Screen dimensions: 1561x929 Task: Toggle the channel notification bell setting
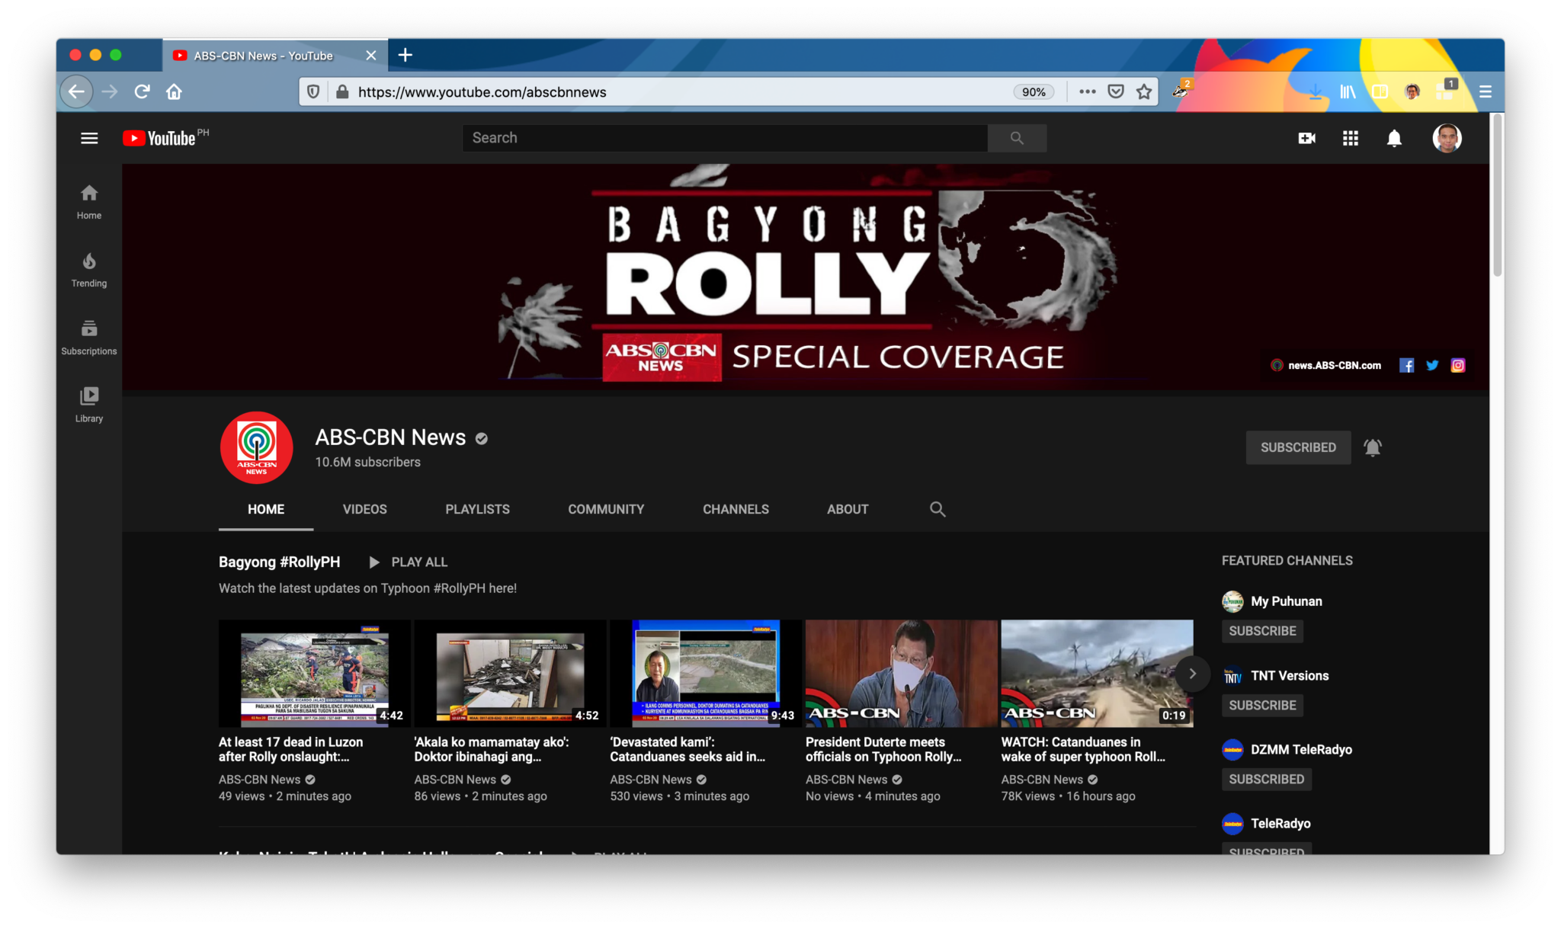[1372, 447]
